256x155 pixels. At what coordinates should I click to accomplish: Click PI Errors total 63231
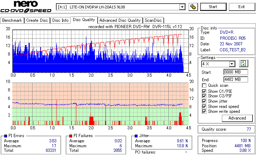click(51, 150)
